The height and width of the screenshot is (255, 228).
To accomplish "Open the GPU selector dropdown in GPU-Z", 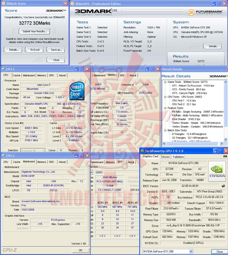I will coord(191,251).
